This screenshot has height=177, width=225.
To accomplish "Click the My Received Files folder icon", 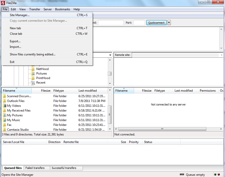I will pos(5,110).
